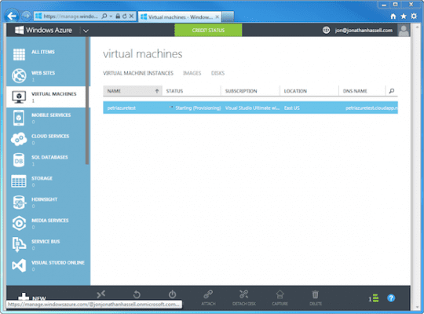
Task: Click the sidebar vertical scrollbar
Action: pos(87,100)
